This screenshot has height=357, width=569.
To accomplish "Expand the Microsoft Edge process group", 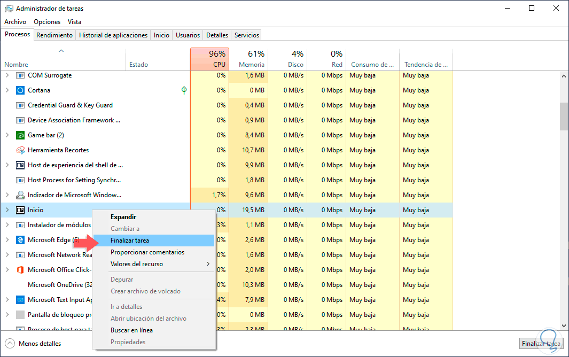I will [x=7, y=240].
